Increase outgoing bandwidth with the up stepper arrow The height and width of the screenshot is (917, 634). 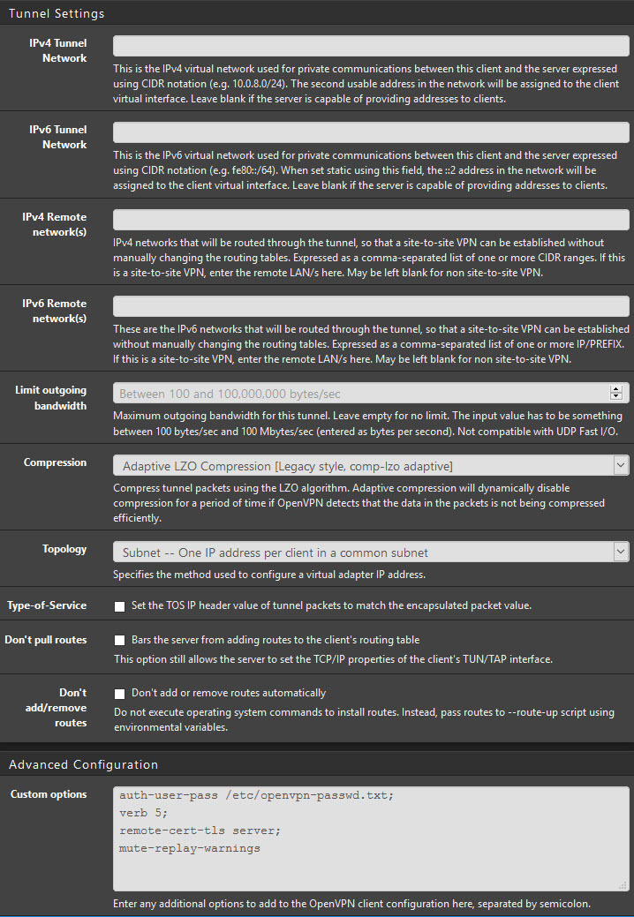coord(615,389)
